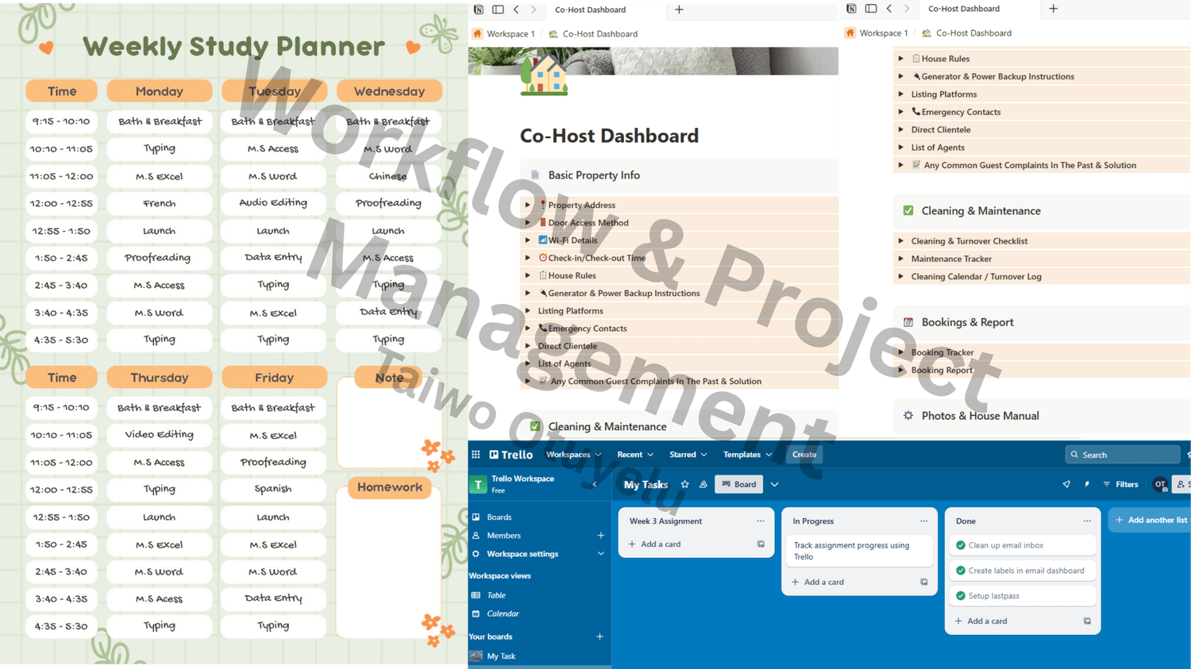Viewport: 1191px width, 669px height.
Task: Open the In Progress list actions menu
Action: point(923,521)
